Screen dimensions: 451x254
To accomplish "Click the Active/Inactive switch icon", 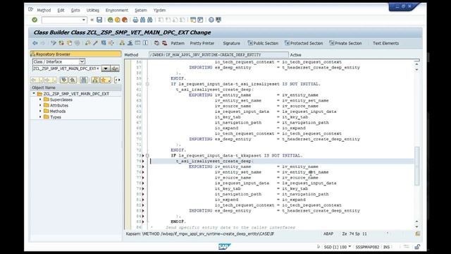I will click(x=61, y=43).
